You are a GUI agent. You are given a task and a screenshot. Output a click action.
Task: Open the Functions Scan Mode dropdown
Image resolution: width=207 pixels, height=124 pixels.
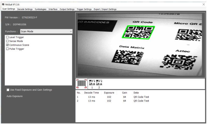[x=46, y=31]
